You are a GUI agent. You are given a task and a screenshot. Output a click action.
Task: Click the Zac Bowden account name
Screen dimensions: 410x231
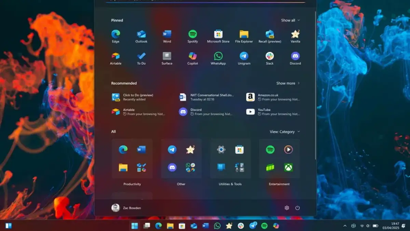click(132, 208)
